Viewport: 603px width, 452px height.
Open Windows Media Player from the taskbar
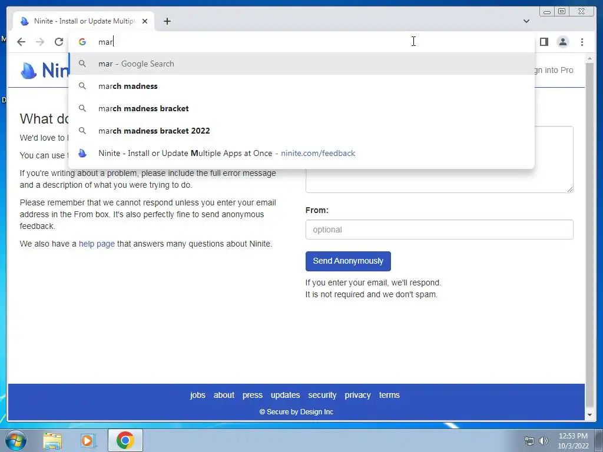click(x=88, y=441)
